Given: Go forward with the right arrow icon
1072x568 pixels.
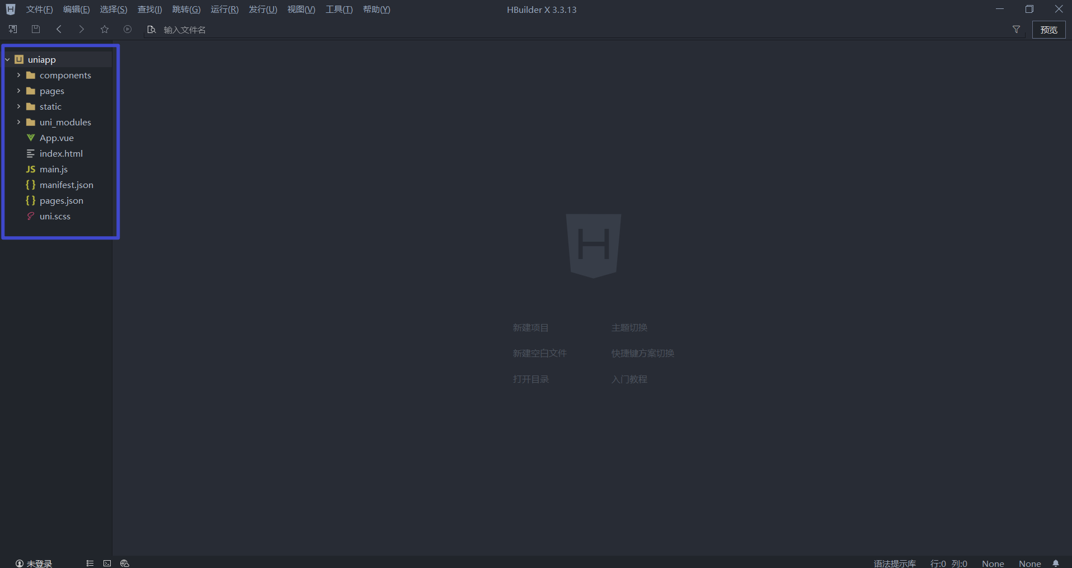Looking at the screenshot, I should pos(82,29).
